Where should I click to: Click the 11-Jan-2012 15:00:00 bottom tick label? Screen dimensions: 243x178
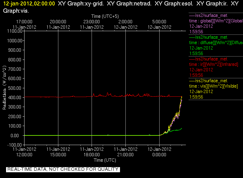tap(58, 152)
